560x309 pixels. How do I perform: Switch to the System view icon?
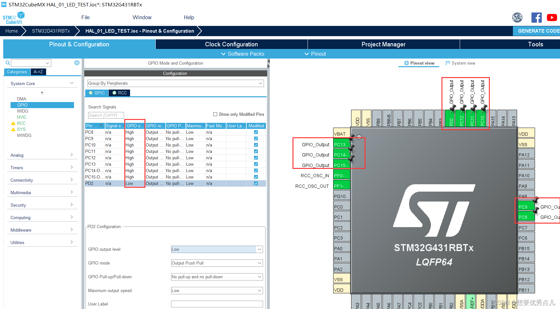coord(448,63)
